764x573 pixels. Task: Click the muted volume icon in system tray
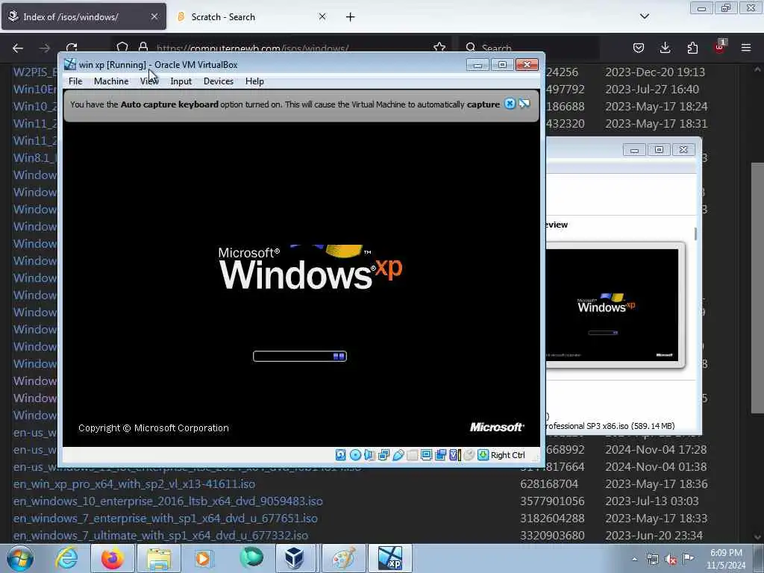coord(671,560)
